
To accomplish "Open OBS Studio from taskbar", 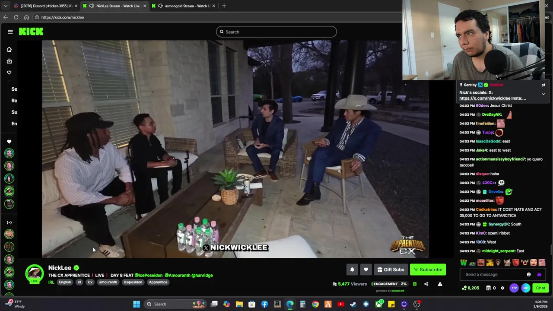I will 416,304.
